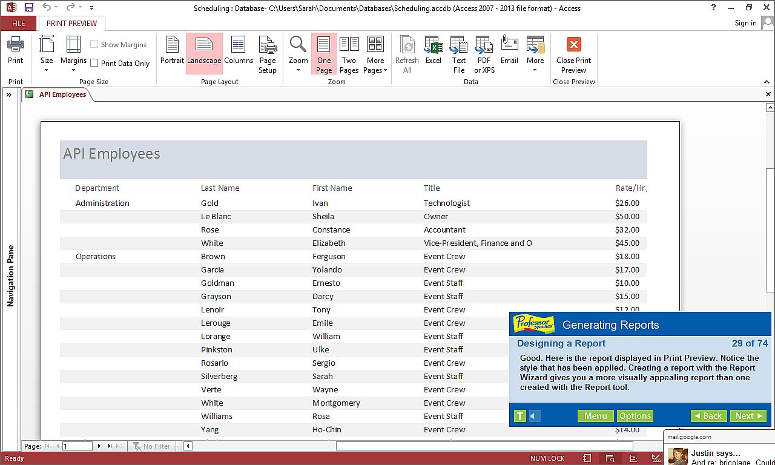This screenshot has height=465, width=775.
Task: Switch page layout to Portrait
Action: click(x=172, y=50)
